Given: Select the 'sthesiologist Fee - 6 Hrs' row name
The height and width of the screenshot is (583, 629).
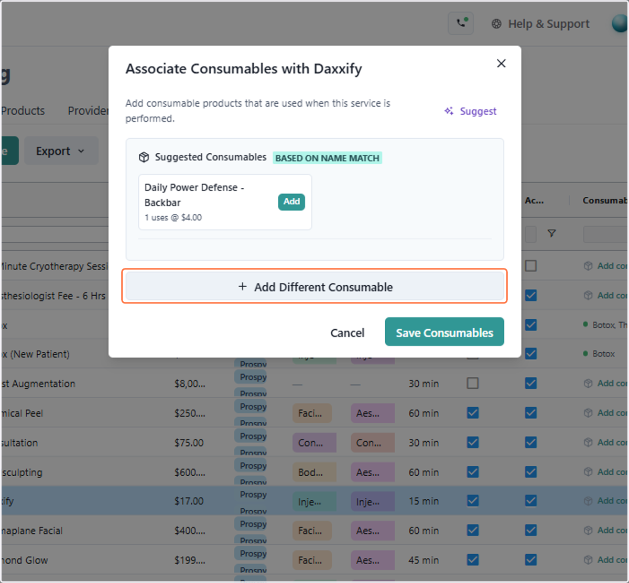Looking at the screenshot, I should click(x=53, y=296).
